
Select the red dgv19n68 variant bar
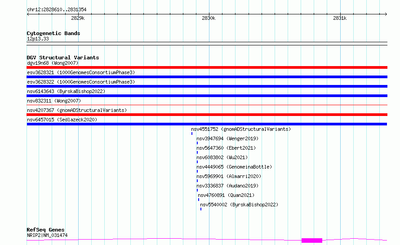tap(207, 67)
